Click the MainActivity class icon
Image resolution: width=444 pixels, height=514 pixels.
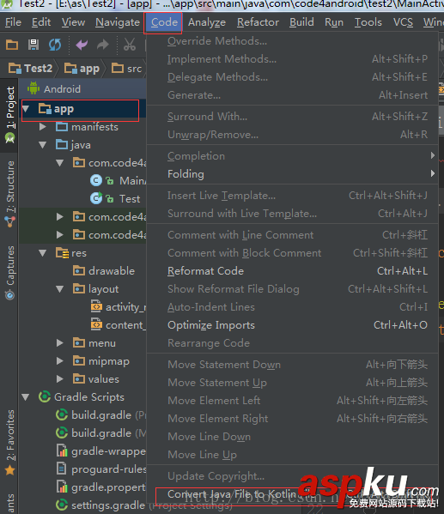[96, 180]
